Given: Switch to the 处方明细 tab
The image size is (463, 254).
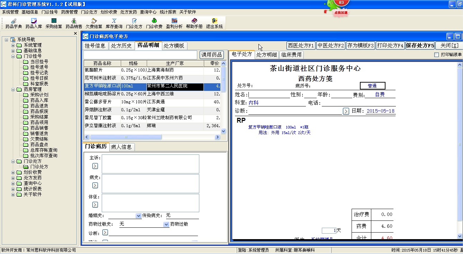Looking at the screenshot, I should click(x=266, y=55).
